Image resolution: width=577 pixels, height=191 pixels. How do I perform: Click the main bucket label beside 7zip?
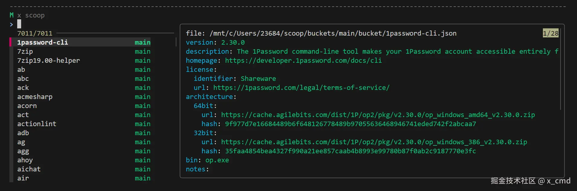pyautogui.click(x=142, y=51)
